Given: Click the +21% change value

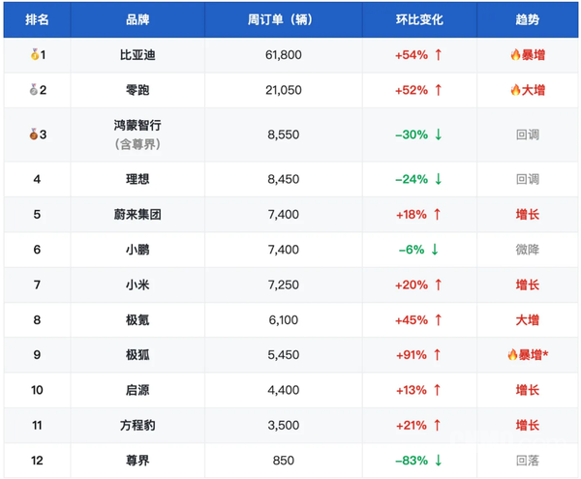Looking at the screenshot, I should pos(412,425).
